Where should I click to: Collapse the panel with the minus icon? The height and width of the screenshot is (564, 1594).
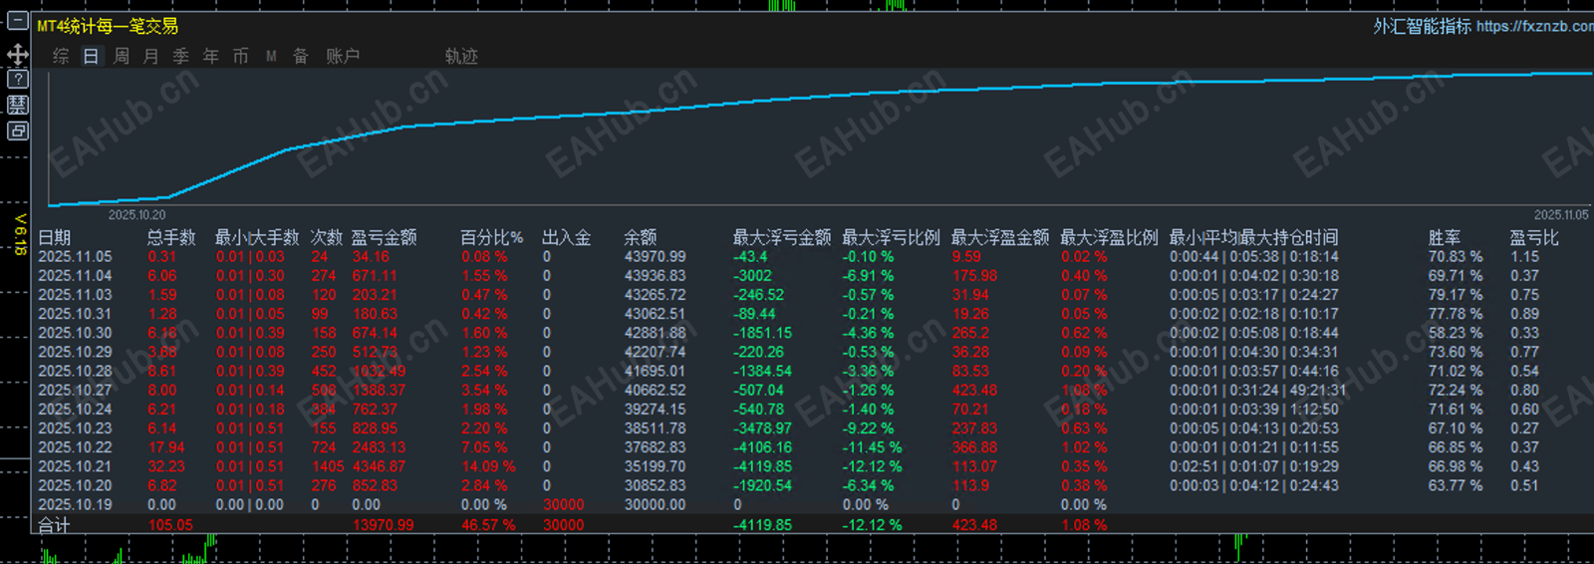coord(18,20)
